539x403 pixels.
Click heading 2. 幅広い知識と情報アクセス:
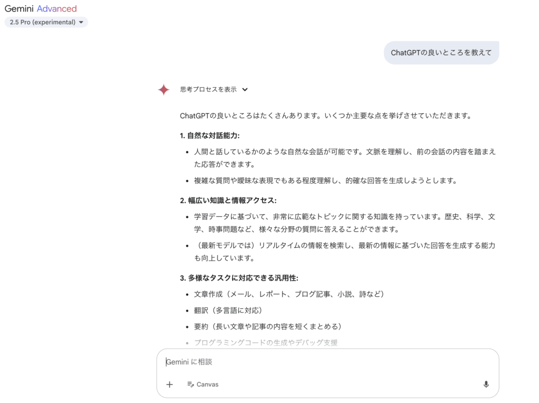pyautogui.click(x=228, y=200)
